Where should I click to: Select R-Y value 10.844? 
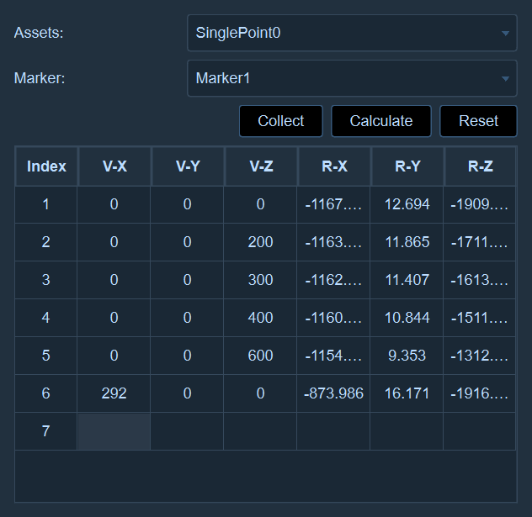point(407,318)
